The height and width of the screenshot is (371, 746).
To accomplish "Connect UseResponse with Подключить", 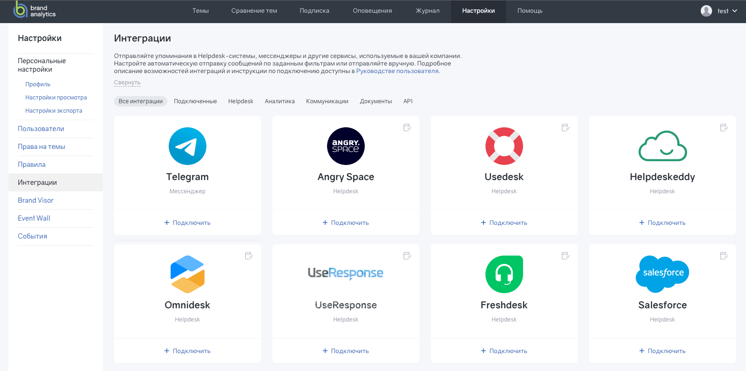I will click(346, 351).
